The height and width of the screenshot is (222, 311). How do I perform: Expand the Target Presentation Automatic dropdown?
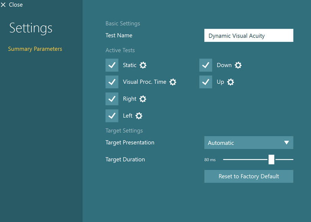pos(249,143)
